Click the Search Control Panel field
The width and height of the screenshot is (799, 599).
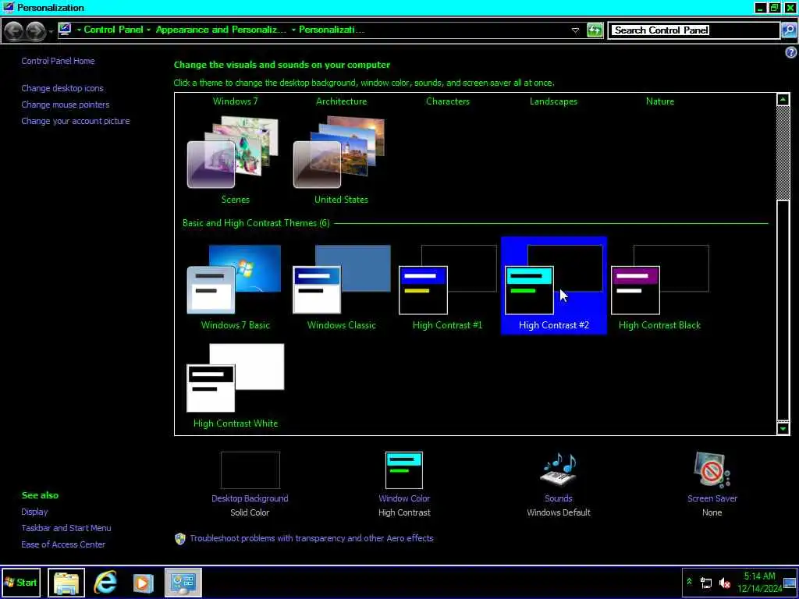coord(694,30)
